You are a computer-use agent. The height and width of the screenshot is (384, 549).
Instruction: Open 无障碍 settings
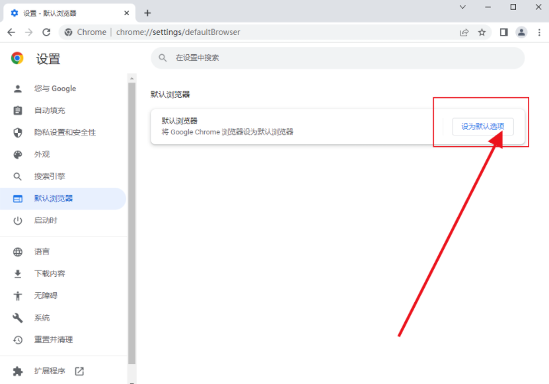63,295
